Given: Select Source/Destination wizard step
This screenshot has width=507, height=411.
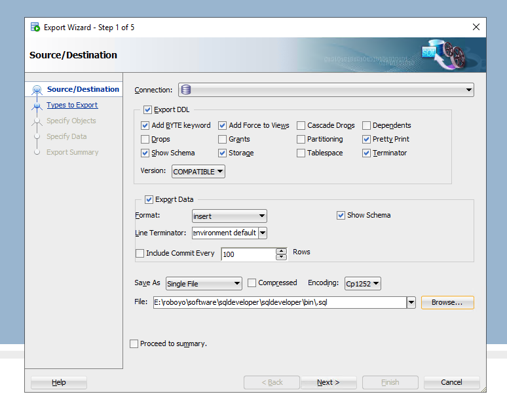Looking at the screenshot, I should pos(83,89).
